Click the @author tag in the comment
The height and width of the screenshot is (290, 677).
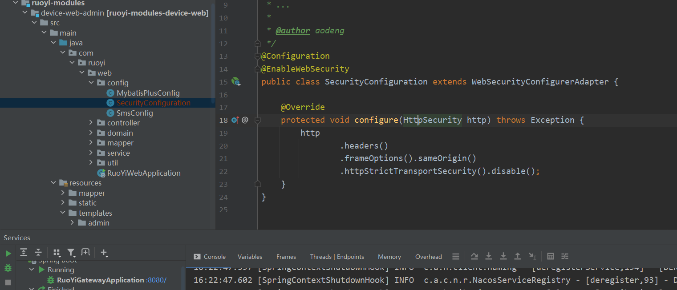click(x=293, y=31)
